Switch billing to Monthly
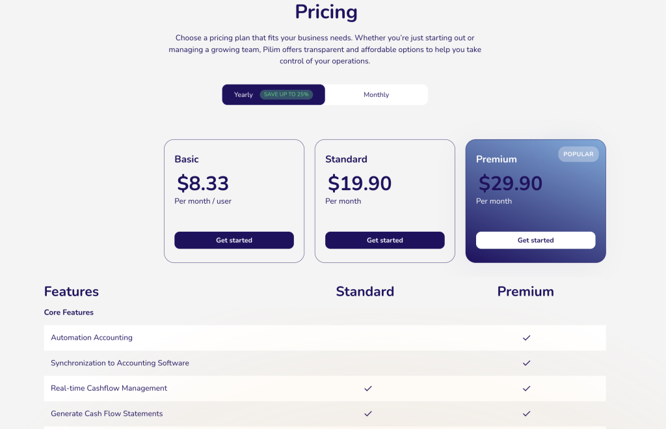This screenshot has width=666, height=429. click(376, 95)
